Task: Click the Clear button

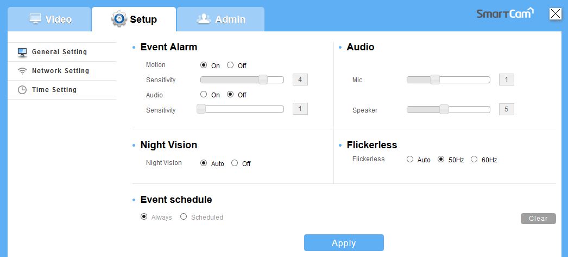Action: tap(538, 219)
